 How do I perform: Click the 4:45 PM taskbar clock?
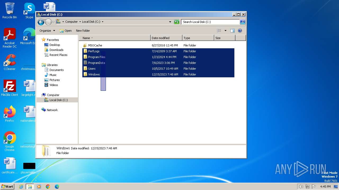click(x=325, y=187)
